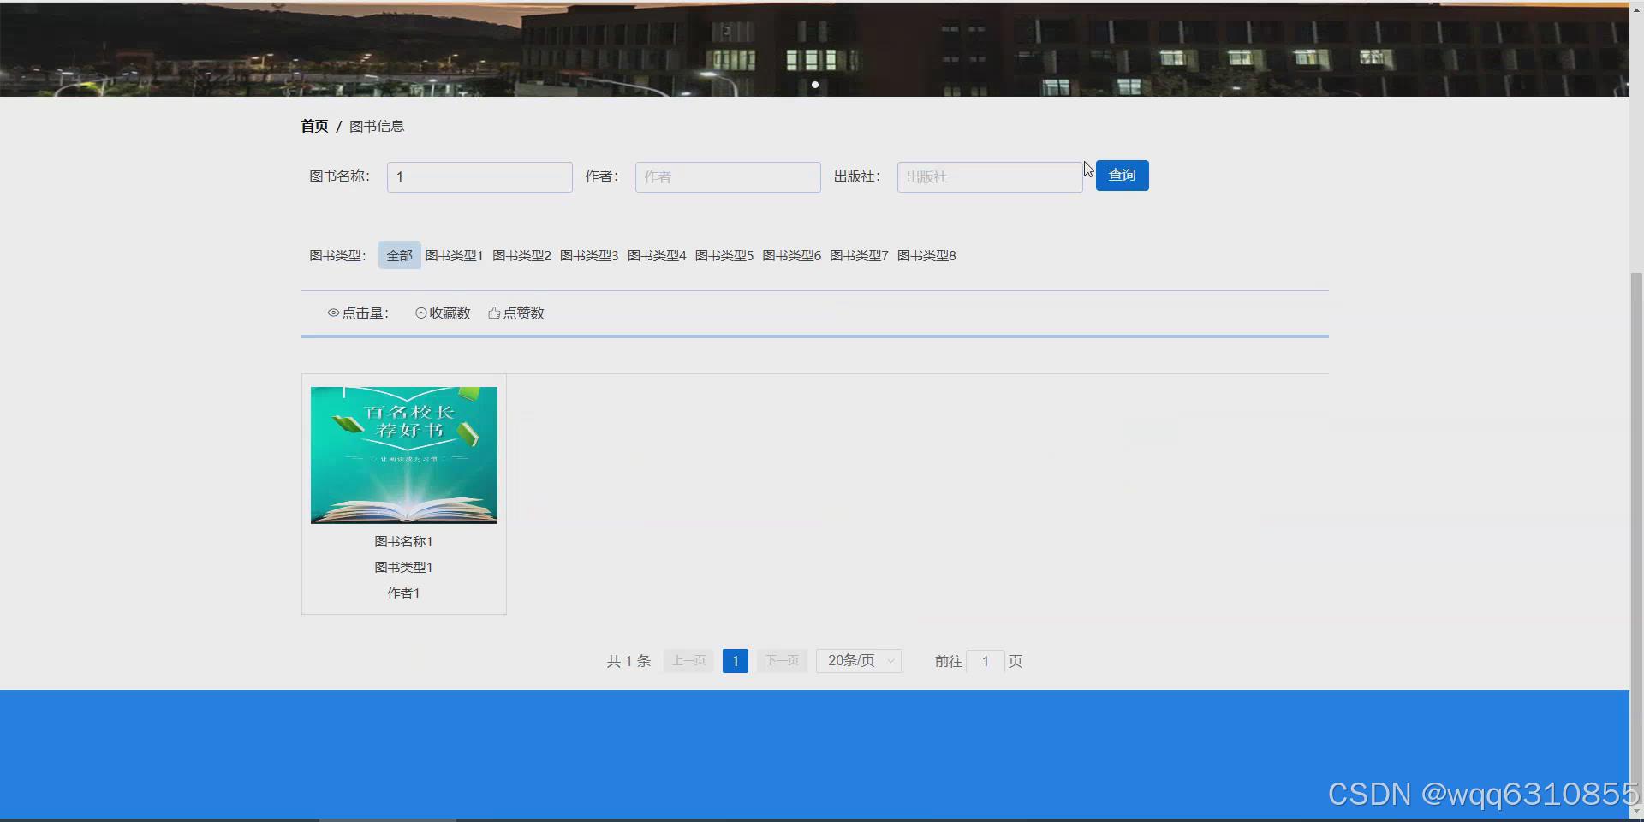Select page 1 in pagination
1644x822 pixels.
[735, 660]
